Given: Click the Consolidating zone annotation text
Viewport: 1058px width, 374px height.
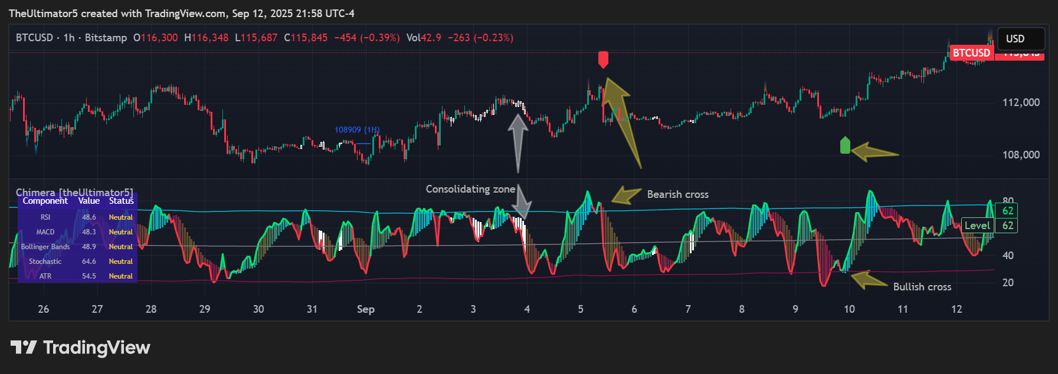Looking at the screenshot, I should pyautogui.click(x=470, y=189).
